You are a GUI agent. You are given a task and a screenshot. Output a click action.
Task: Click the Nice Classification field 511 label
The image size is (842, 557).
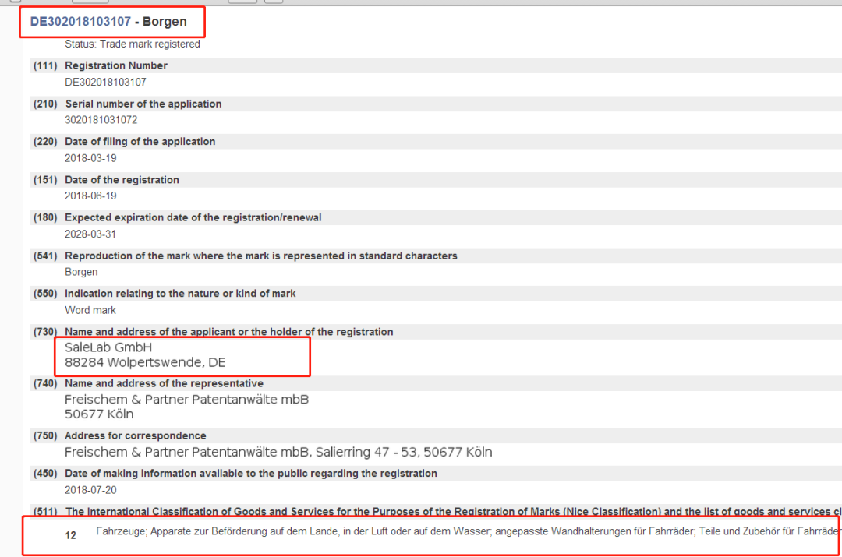[x=453, y=511]
